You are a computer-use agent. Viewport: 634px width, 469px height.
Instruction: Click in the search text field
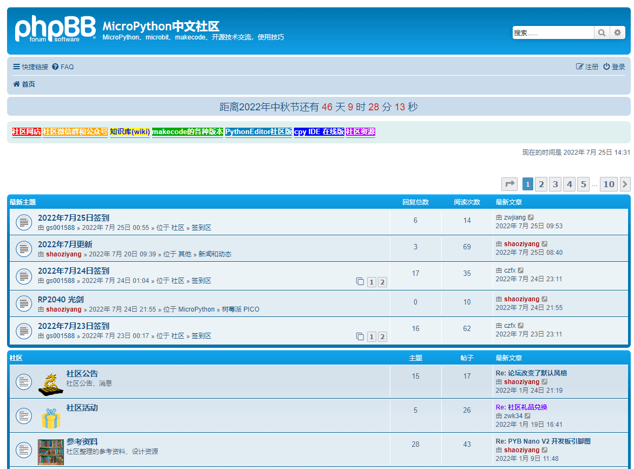click(x=552, y=32)
